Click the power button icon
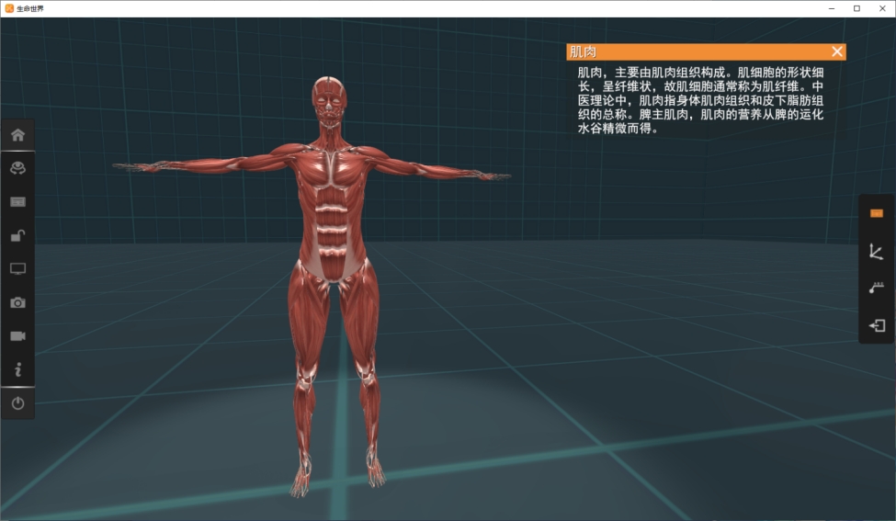 coord(17,403)
